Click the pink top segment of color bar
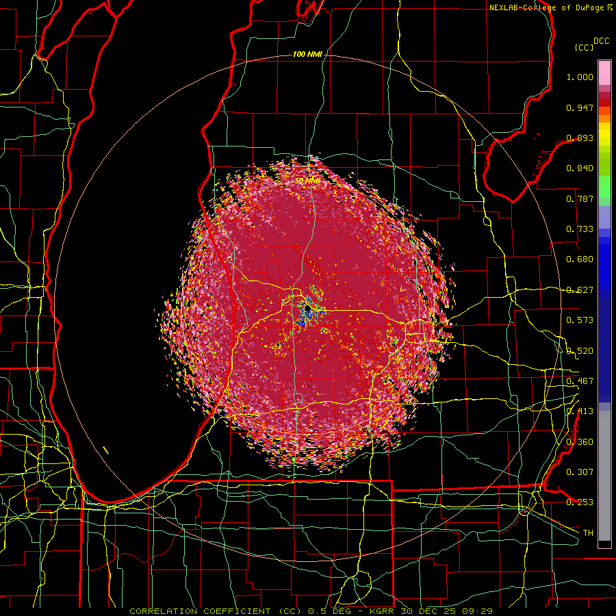Image resolution: width=616 pixels, height=616 pixels. point(604,73)
